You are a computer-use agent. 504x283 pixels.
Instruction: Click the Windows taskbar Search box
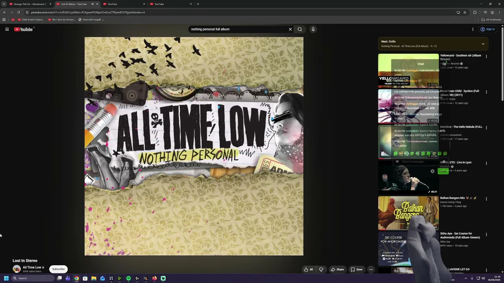click(x=32, y=278)
